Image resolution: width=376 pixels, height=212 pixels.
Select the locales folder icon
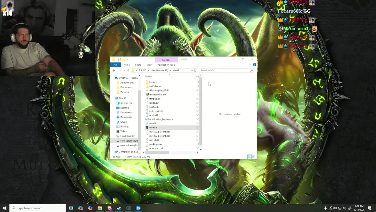(x=147, y=82)
